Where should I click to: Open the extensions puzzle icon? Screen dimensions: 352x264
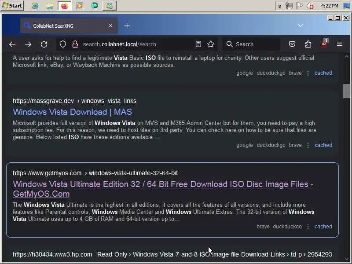[x=308, y=44]
